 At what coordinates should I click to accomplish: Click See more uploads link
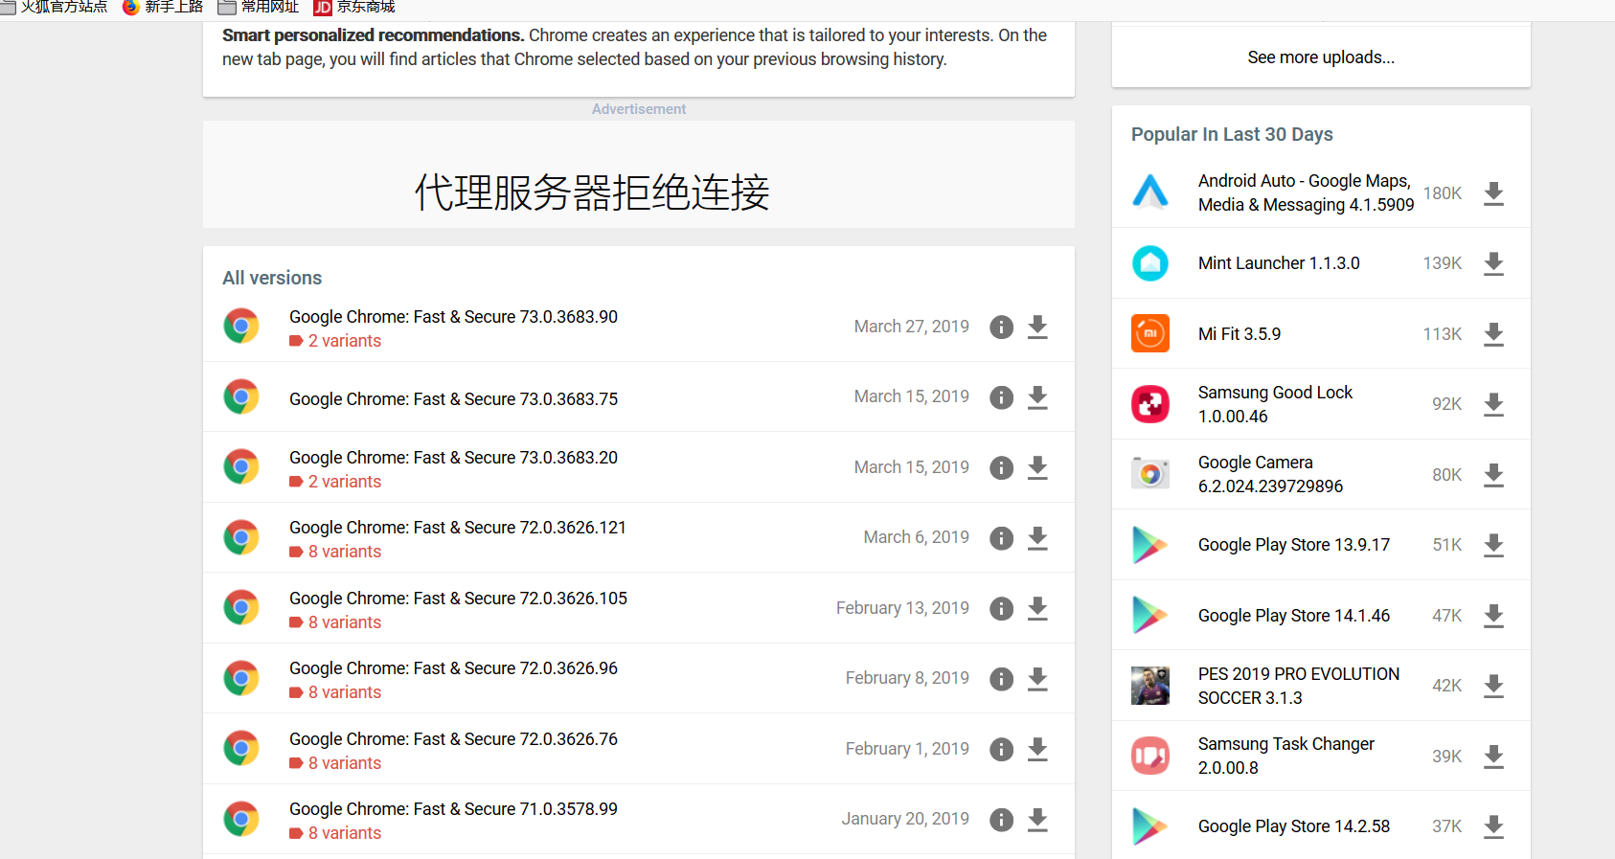(x=1321, y=57)
